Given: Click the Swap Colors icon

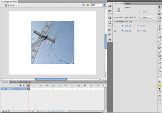Looking at the screenshot, I should (160, 91).
